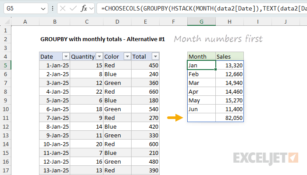Expand the Name Box dropdown arrow

click(x=43, y=9)
